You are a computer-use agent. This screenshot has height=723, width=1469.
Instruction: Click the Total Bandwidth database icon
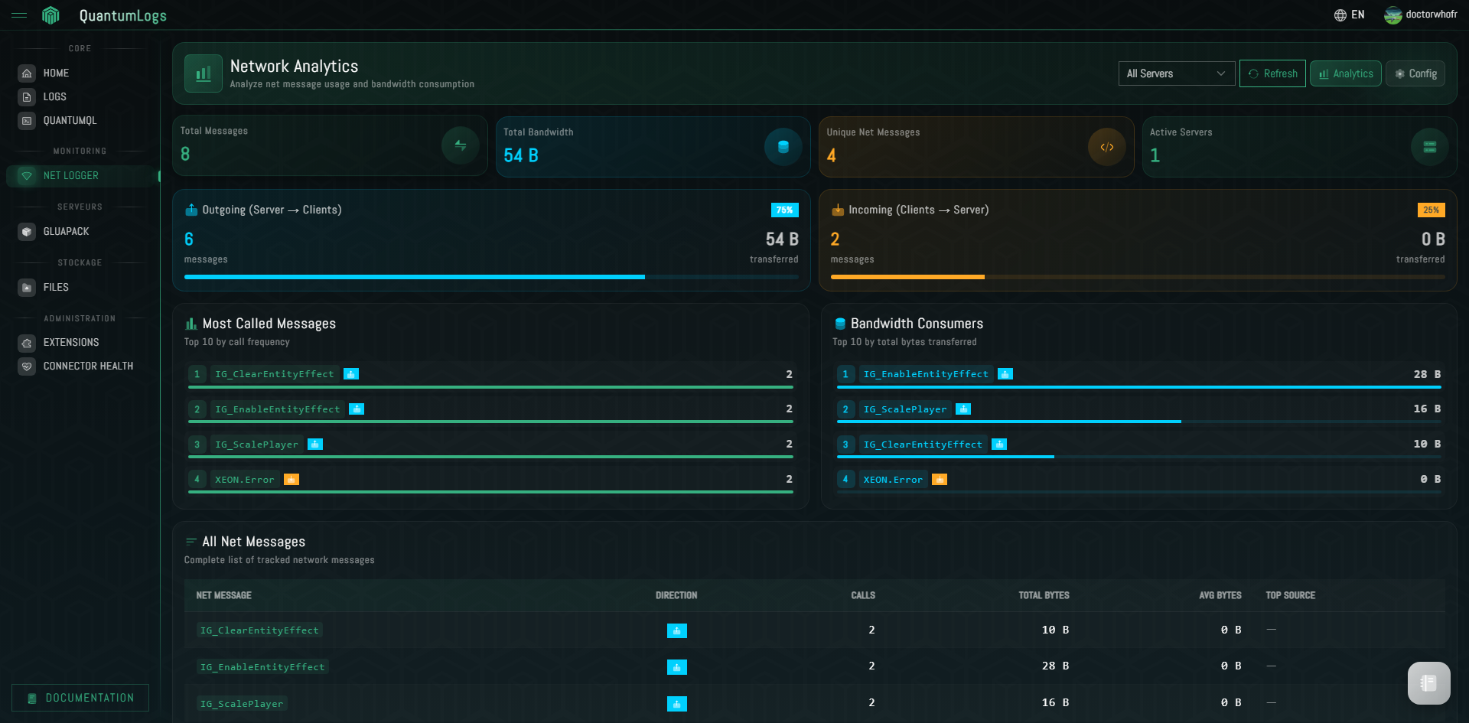tap(783, 147)
